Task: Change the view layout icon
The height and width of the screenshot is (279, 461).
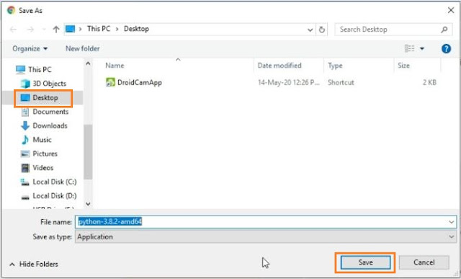Action: (409, 48)
